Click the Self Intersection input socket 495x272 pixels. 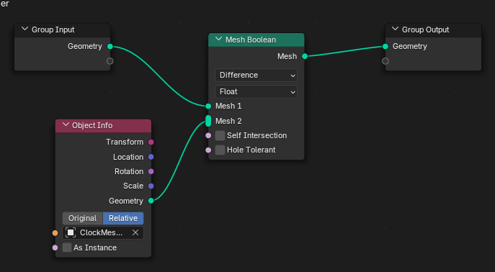click(x=208, y=135)
